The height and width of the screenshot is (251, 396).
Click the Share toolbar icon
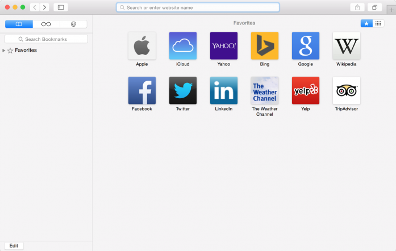(x=357, y=7)
